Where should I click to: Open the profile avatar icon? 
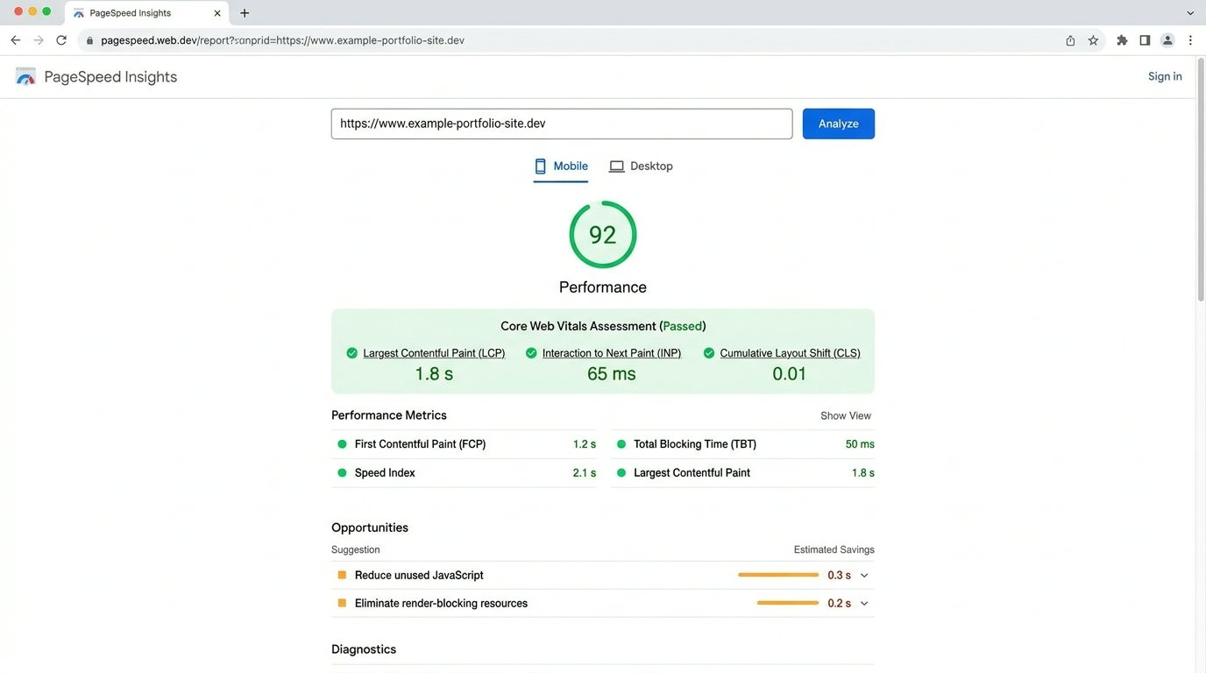tap(1167, 40)
